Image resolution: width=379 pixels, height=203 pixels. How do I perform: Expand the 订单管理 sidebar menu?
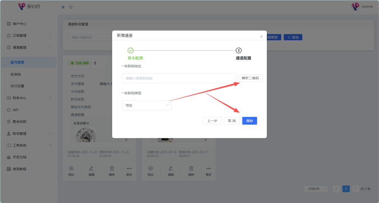coord(29,35)
